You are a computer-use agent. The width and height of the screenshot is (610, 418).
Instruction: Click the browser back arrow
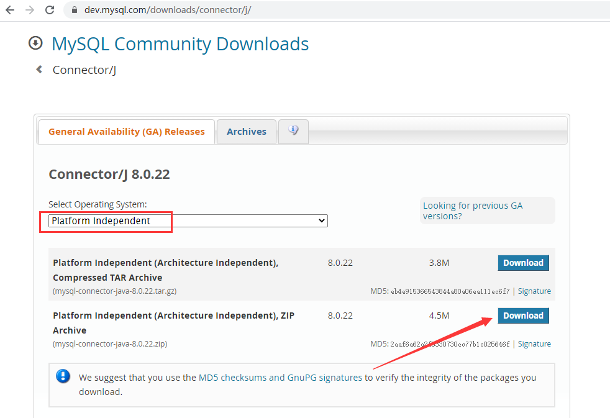click(11, 10)
